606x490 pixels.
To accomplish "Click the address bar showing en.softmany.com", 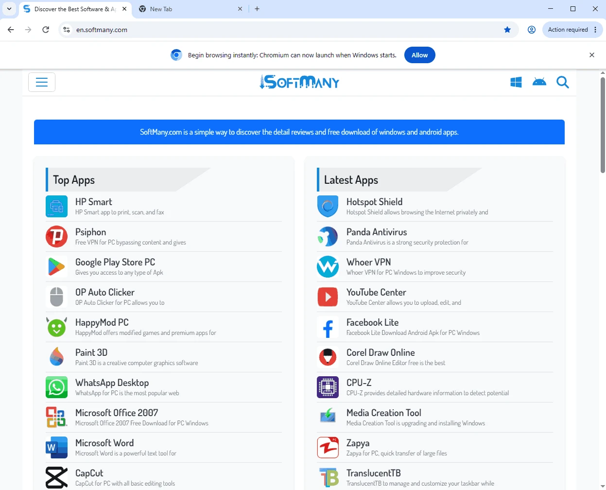I will point(287,30).
